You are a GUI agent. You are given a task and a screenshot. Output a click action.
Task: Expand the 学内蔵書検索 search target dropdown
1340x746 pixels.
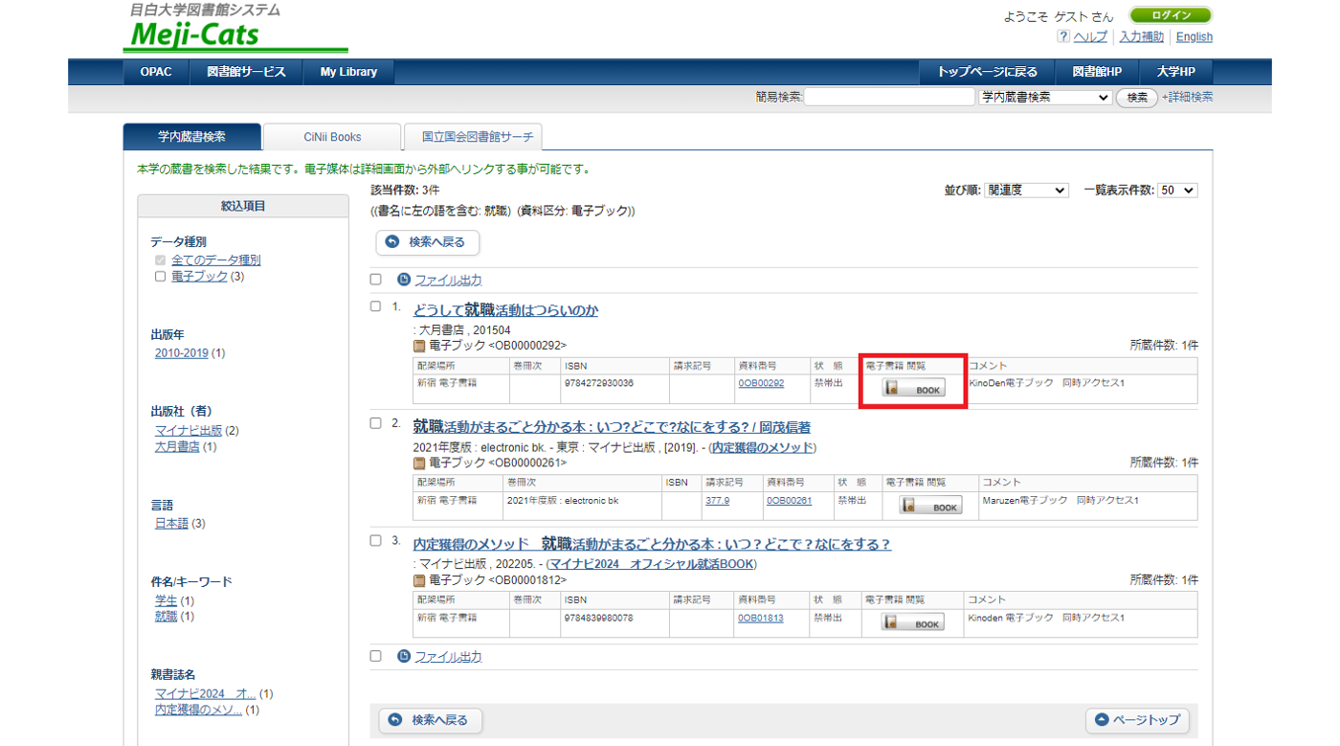(x=1044, y=98)
